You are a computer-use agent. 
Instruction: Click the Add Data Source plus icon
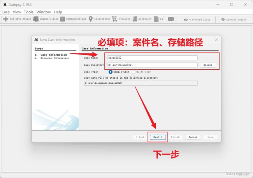[6, 19]
